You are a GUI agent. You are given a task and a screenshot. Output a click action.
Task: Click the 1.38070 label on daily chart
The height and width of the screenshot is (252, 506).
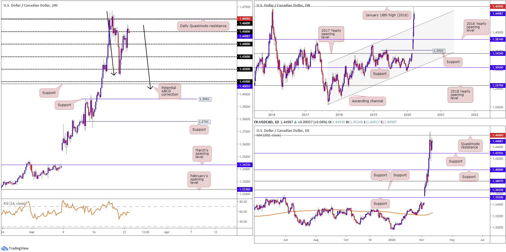tap(498, 181)
